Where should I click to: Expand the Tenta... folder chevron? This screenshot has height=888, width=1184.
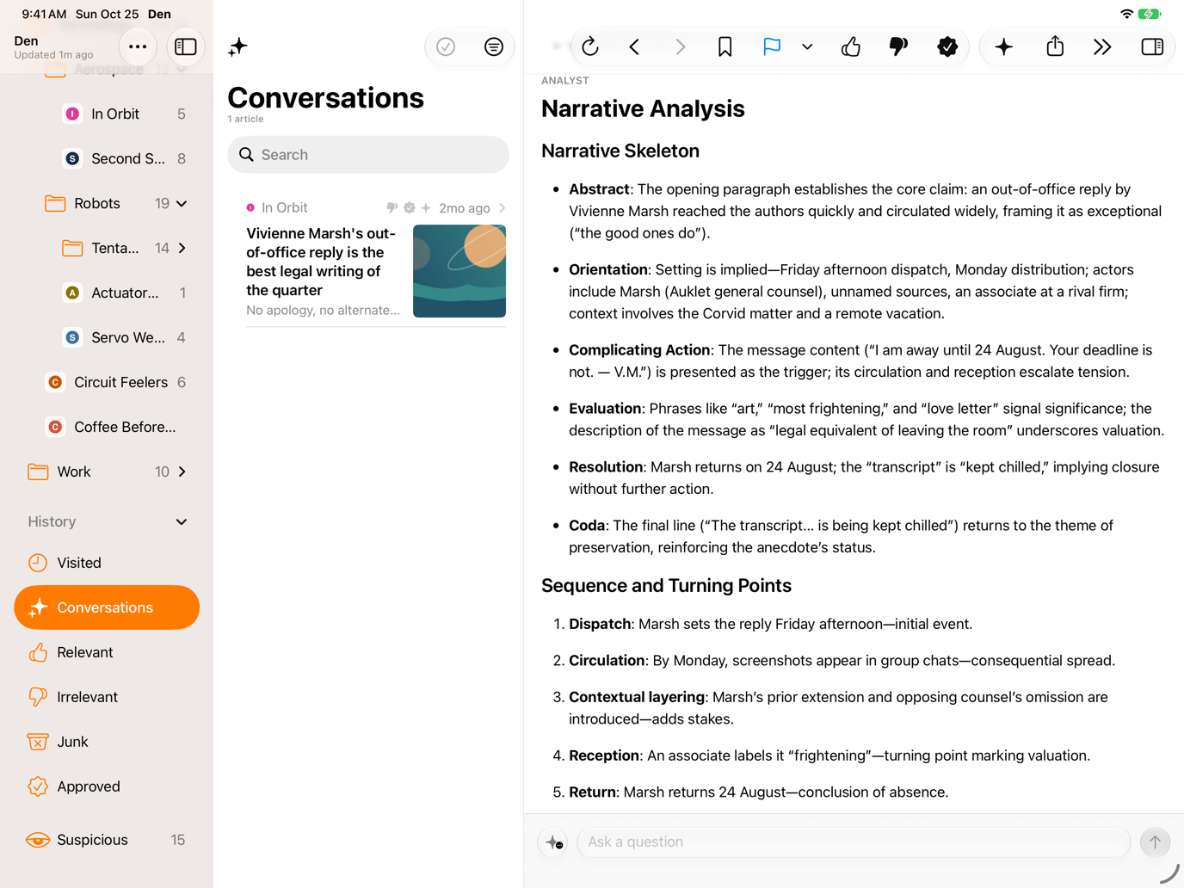[182, 248]
